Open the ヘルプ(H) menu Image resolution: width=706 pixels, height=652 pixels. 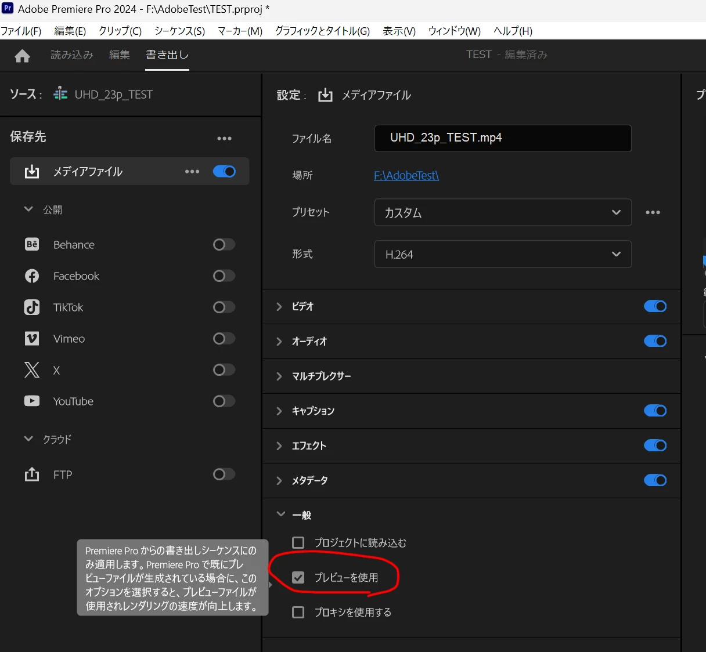pyautogui.click(x=513, y=31)
